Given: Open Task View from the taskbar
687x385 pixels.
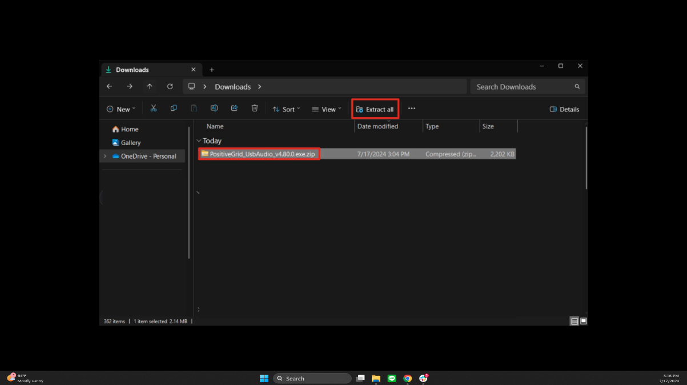Looking at the screenshot, I should (360, 378).
